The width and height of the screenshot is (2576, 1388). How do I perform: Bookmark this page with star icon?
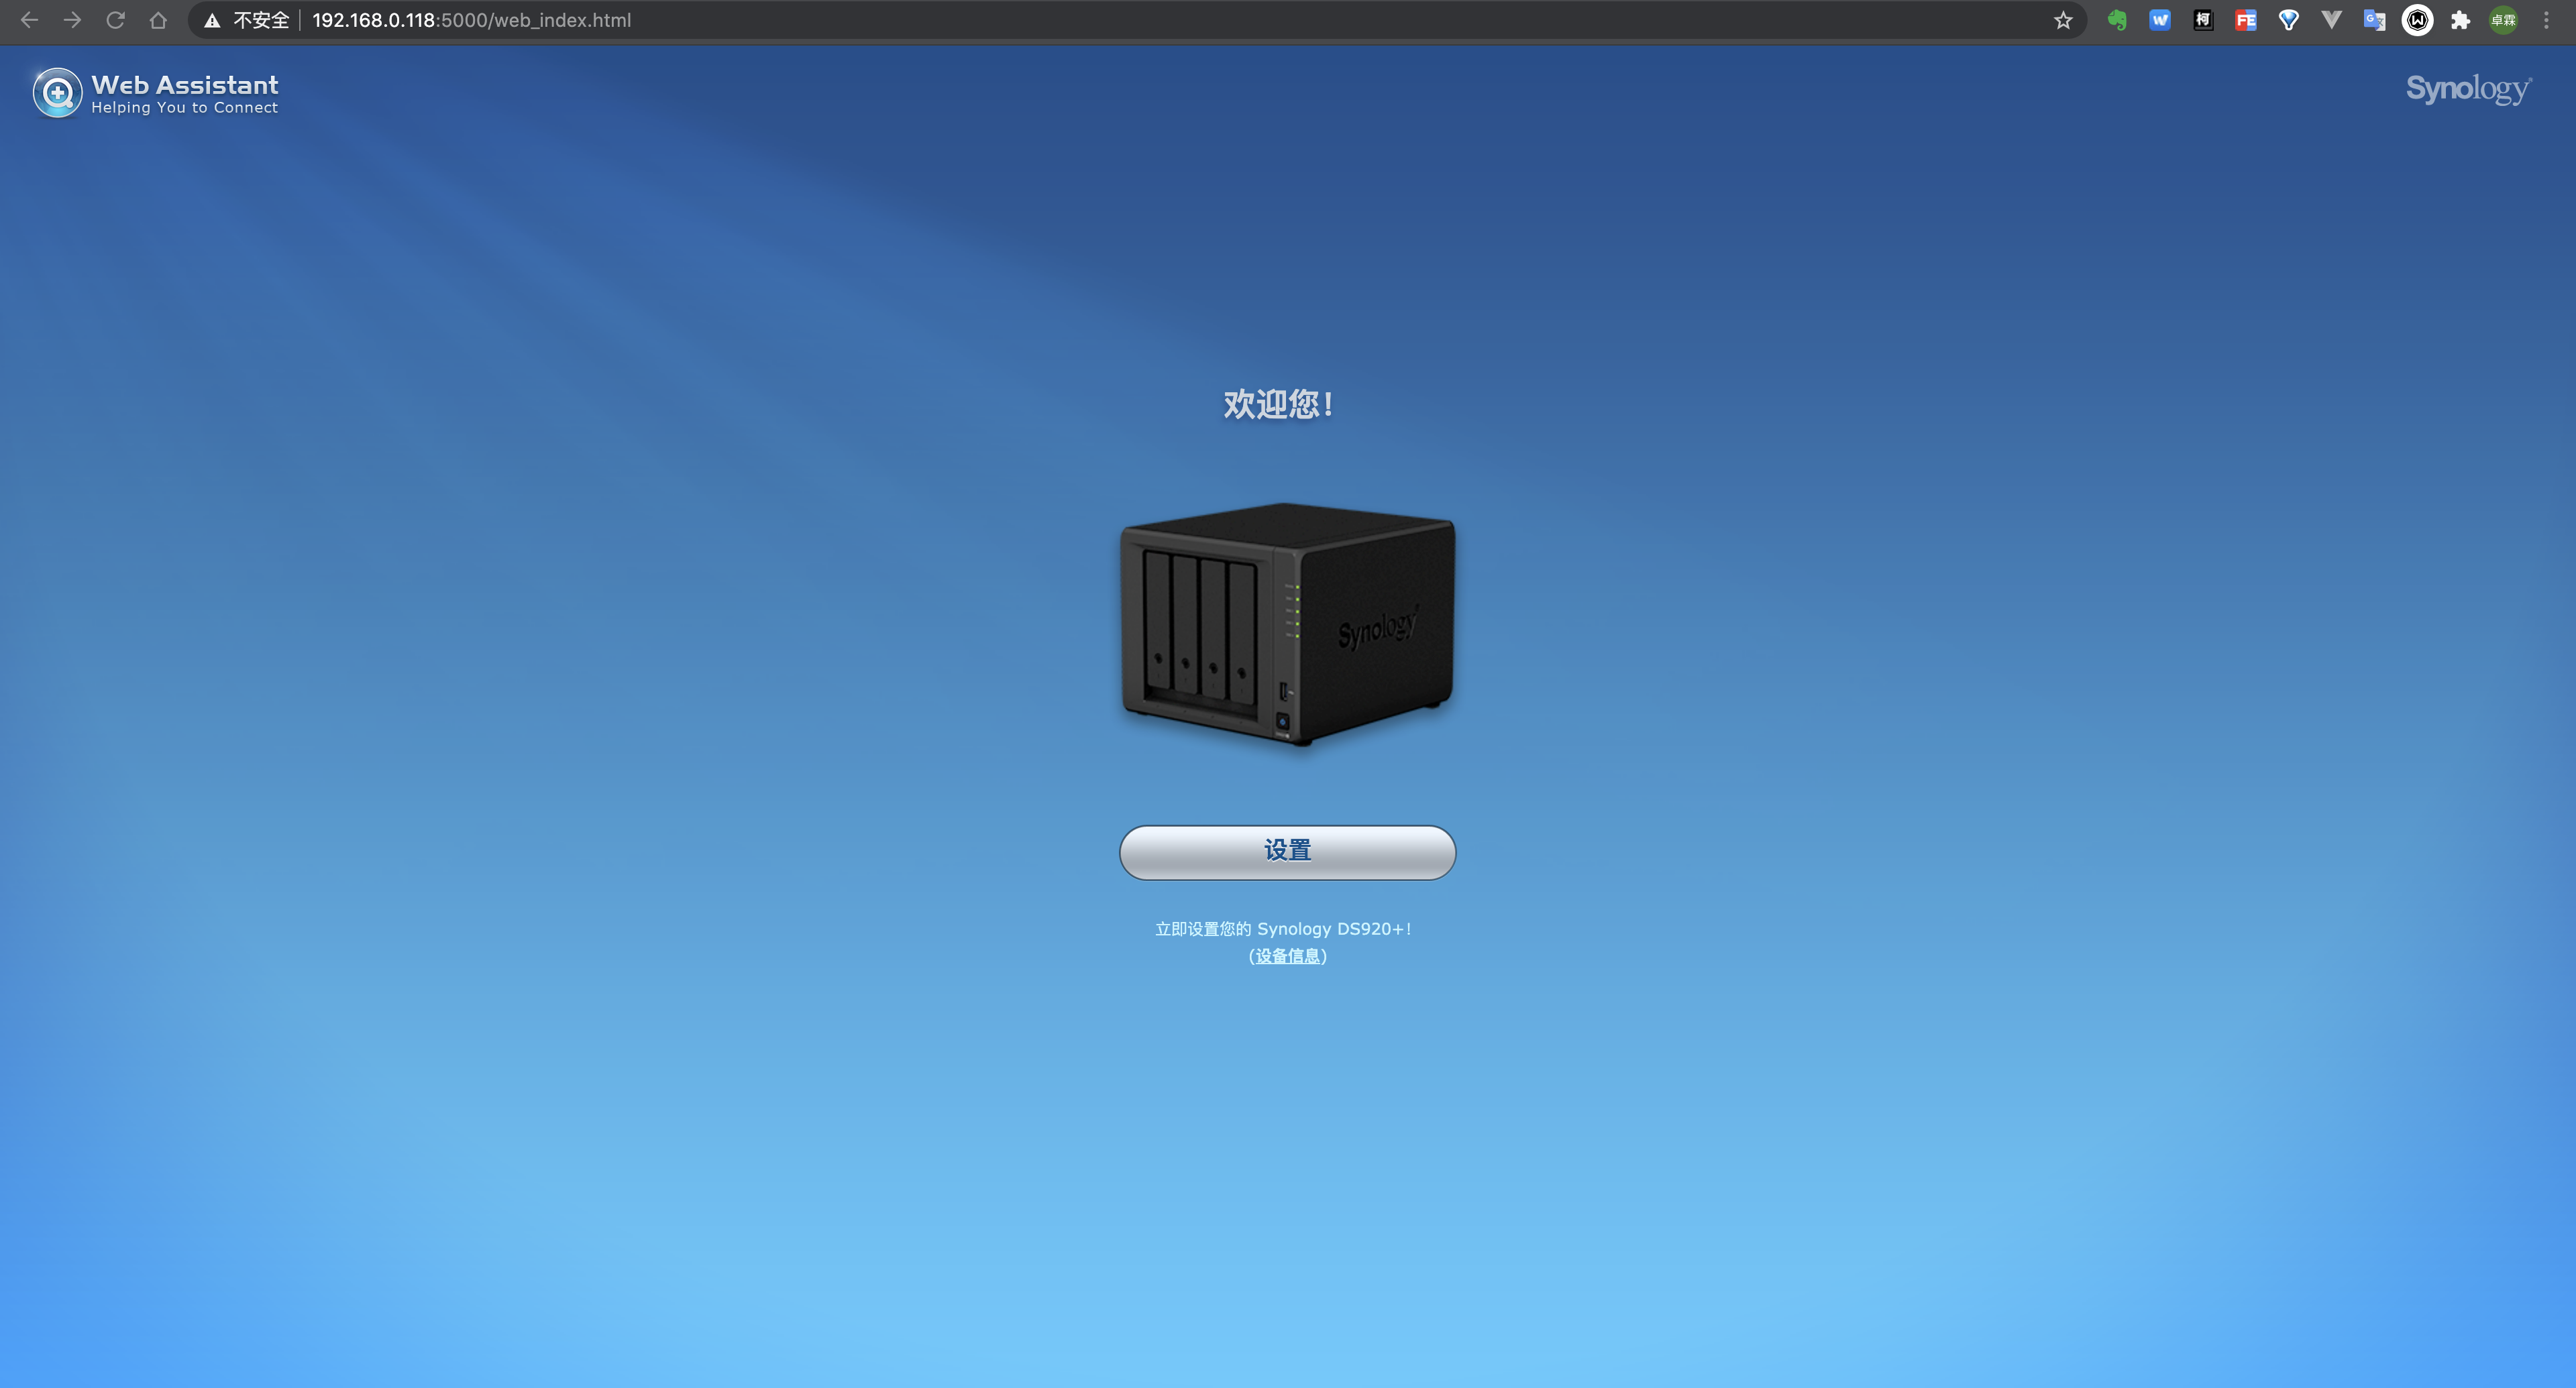(x=2063, y=20)
